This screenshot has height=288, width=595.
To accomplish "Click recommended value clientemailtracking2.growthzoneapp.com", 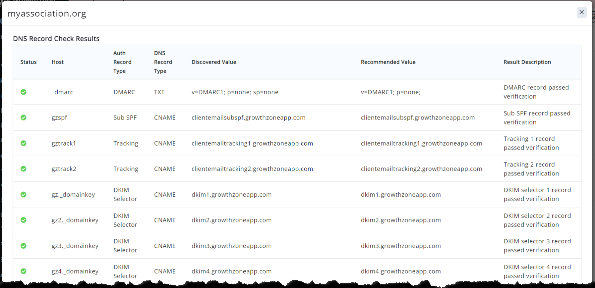I will [x=421, y=169].
